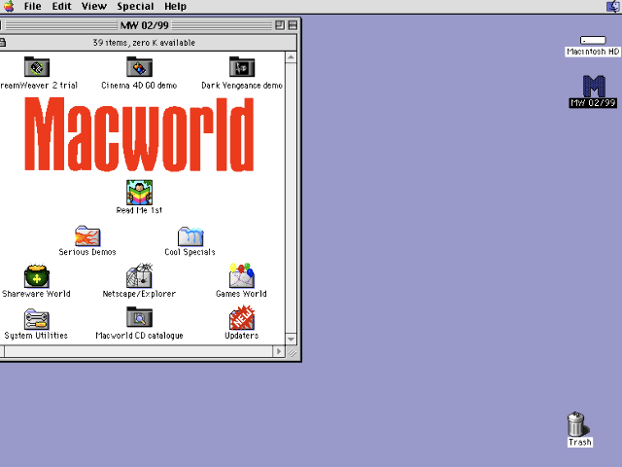Click the collapse box of MW 02/99 window
This screenshot has height=467, width=622.
(x=293, y=25)
